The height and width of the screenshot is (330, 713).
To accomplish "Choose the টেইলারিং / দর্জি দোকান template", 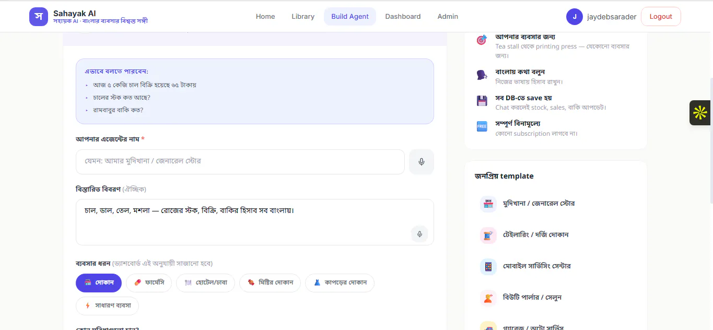I will pos(556,235).
